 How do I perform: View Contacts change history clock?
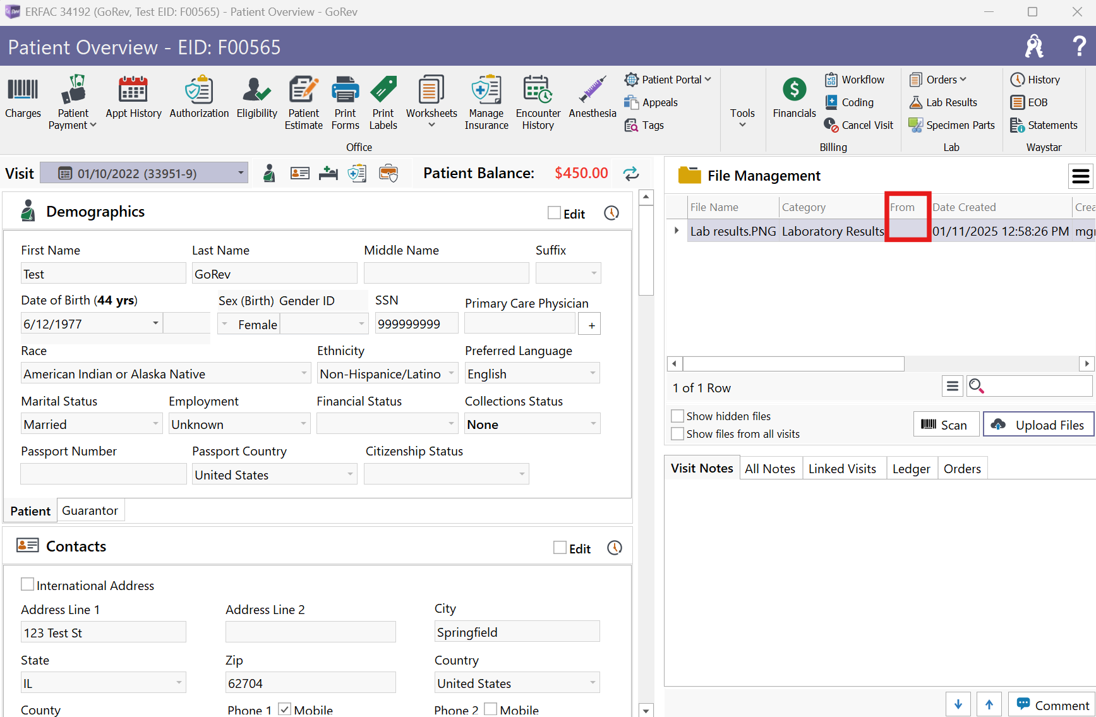pyautogui.click(x=614, y=548)
